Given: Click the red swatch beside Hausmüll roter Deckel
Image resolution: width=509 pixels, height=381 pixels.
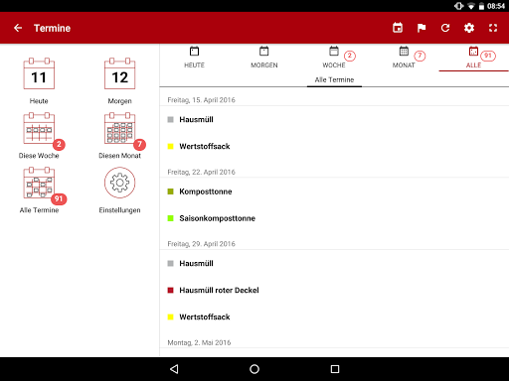Looking at the screenshot, I should (171, 290).
